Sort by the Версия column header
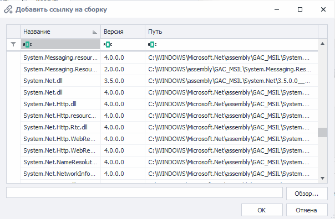The image size is (335, 219). pos(123,32)
